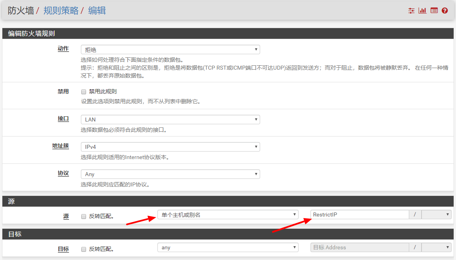Click the 编辑 breadcrumb item

click(97, 11)
